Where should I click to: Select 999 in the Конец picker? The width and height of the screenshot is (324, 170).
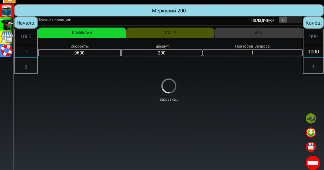[313, 37]
